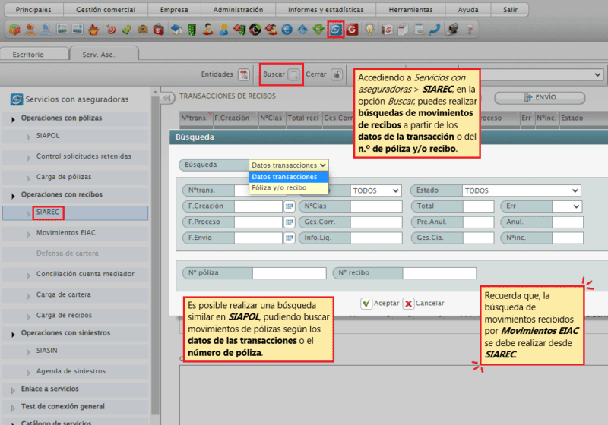Select Datos transacciones option in list

point(289,177)
